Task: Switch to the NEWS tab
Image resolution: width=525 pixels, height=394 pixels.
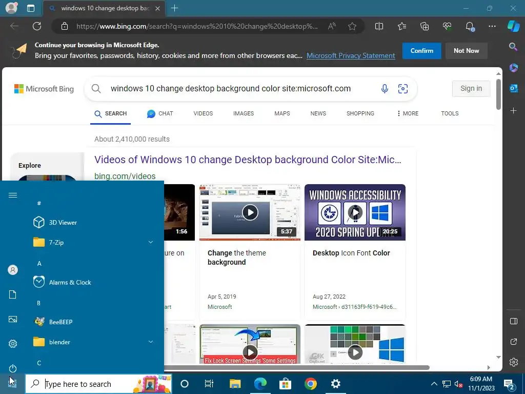Action: [318, 113]
